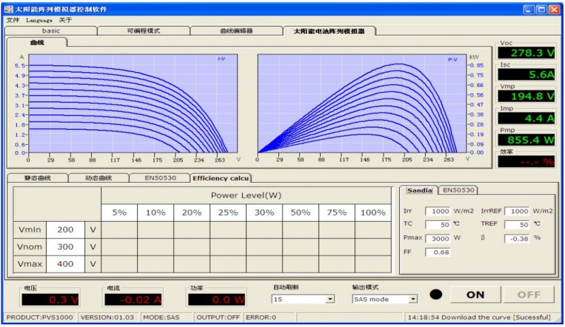The image size is (565, 327).
Task: Click the 1S auto-refresh combo box
Action: pos(303,299)
